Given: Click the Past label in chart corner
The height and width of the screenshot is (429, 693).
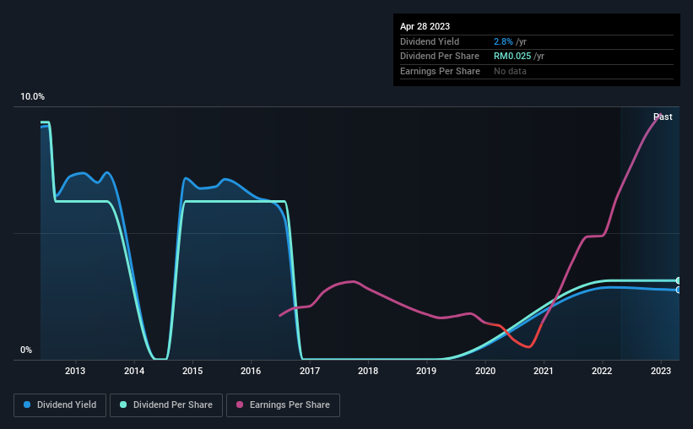Looking at the screenshot, I should 663,117.
